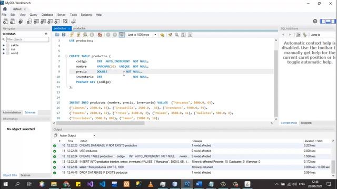Screen dimensions: 337x189
Task: Open script file in editor toolbar
Action: 57,35
